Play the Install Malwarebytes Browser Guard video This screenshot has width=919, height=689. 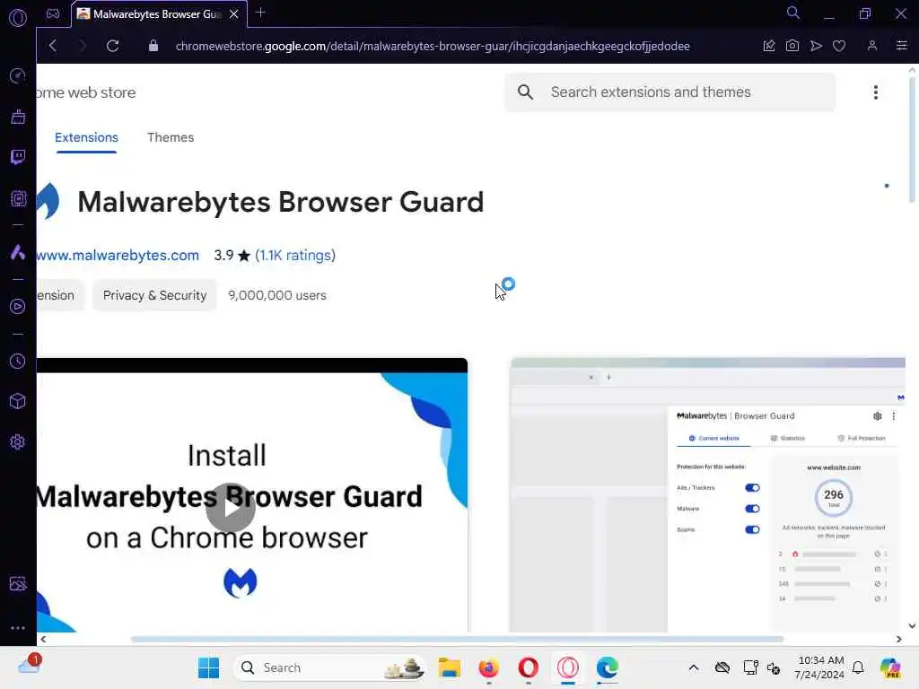point(231,508)
